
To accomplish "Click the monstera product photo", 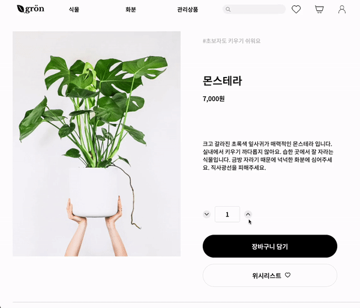I will point(97,144).
